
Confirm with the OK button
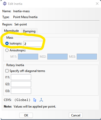pos(26,115)
